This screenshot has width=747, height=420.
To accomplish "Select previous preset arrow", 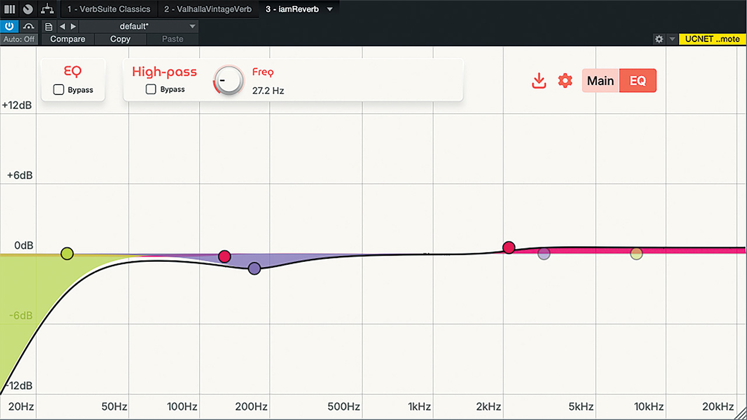I will tap(62, 26).
